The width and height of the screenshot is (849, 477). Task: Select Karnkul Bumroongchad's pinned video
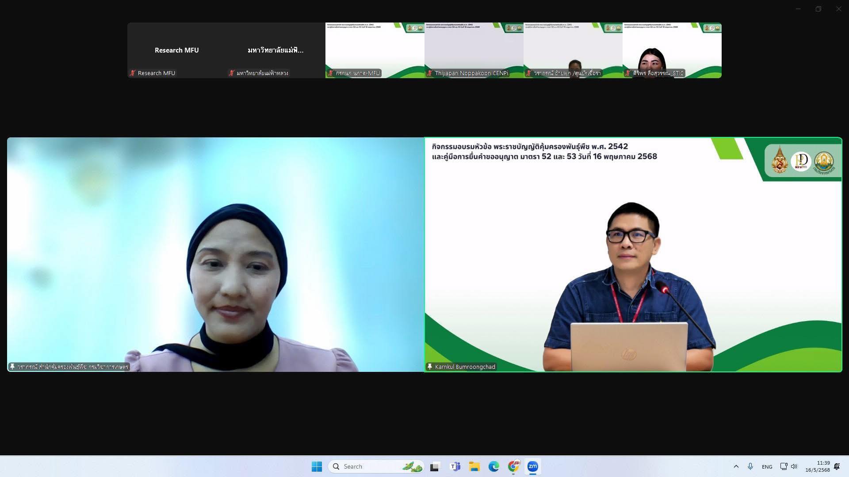click(633, 254)
